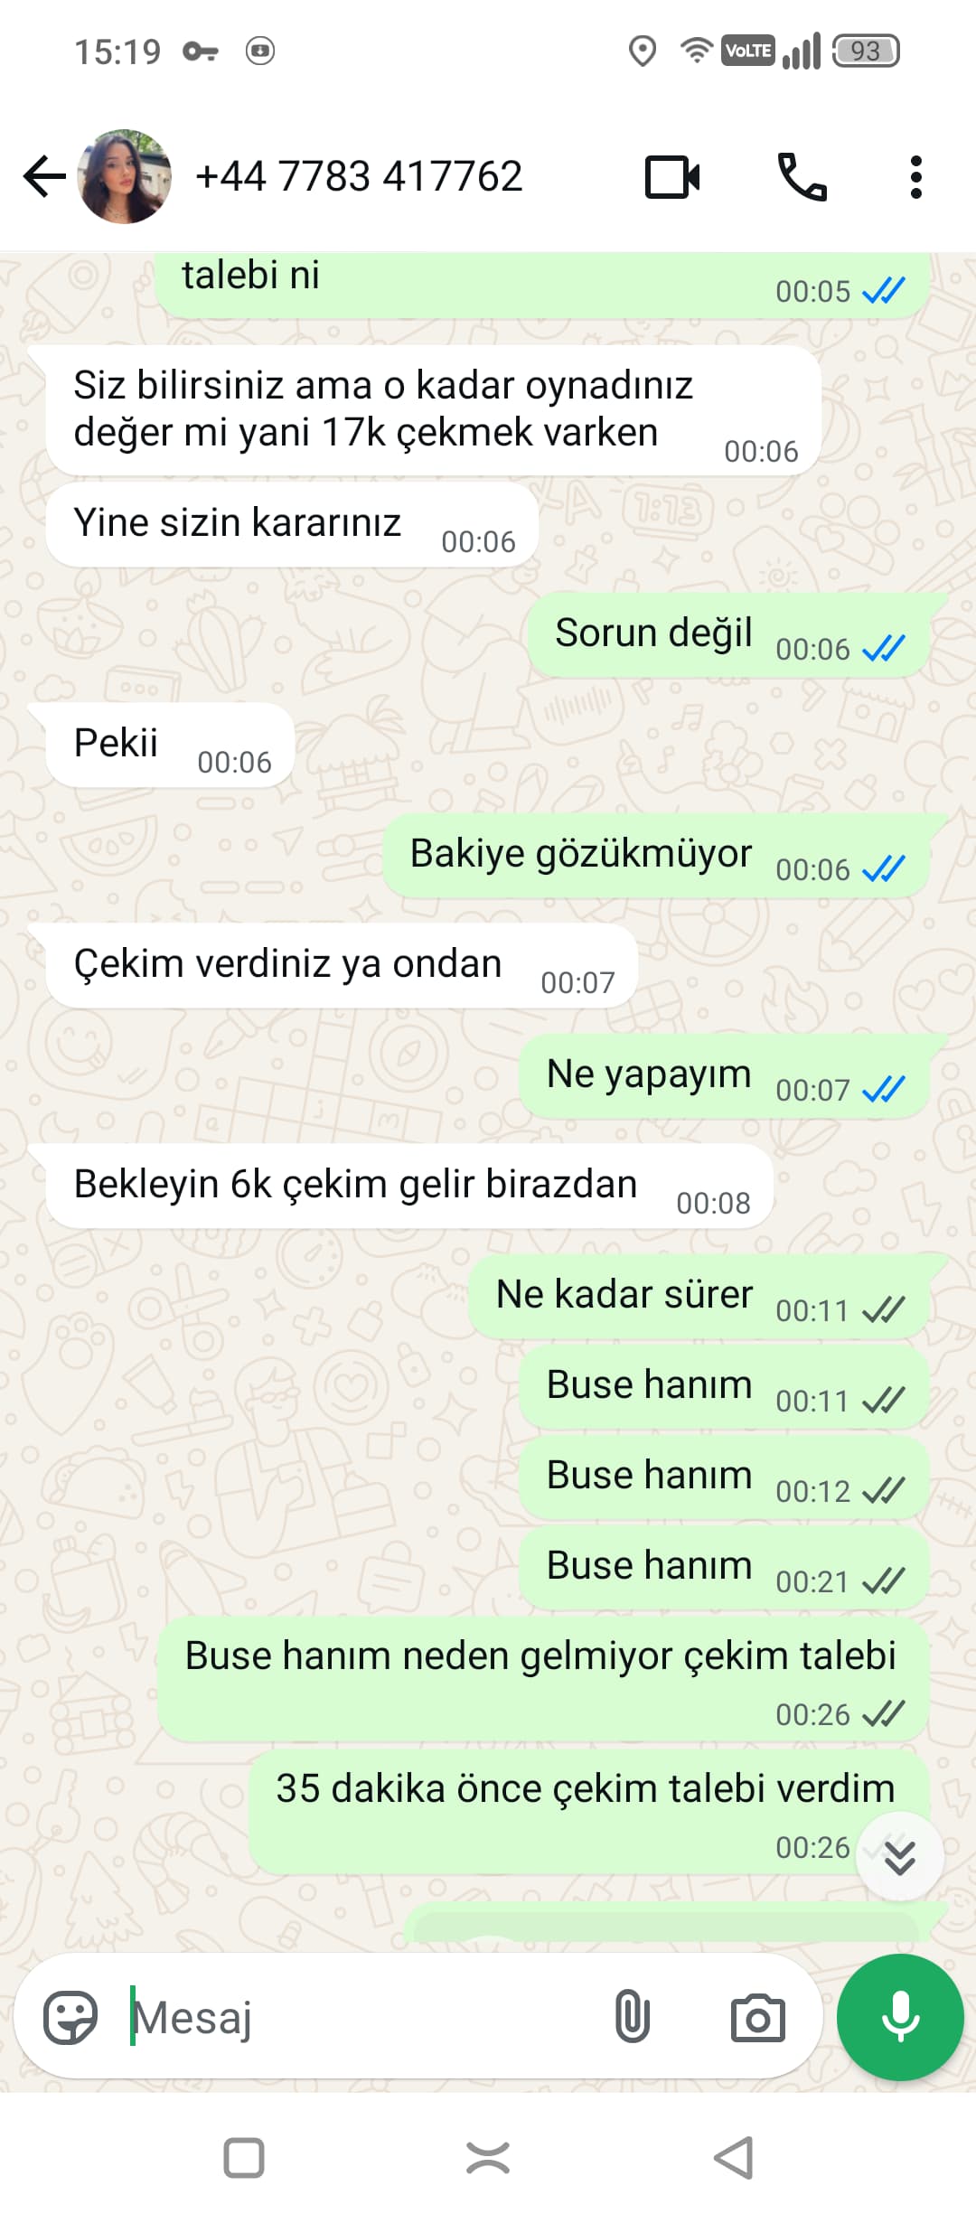Select the 'Bakiye gözükmüyor' sent message
Image resolution: width=976 pixels, height=2223 pixels.
pyautogui.click(x=656, y=855)
